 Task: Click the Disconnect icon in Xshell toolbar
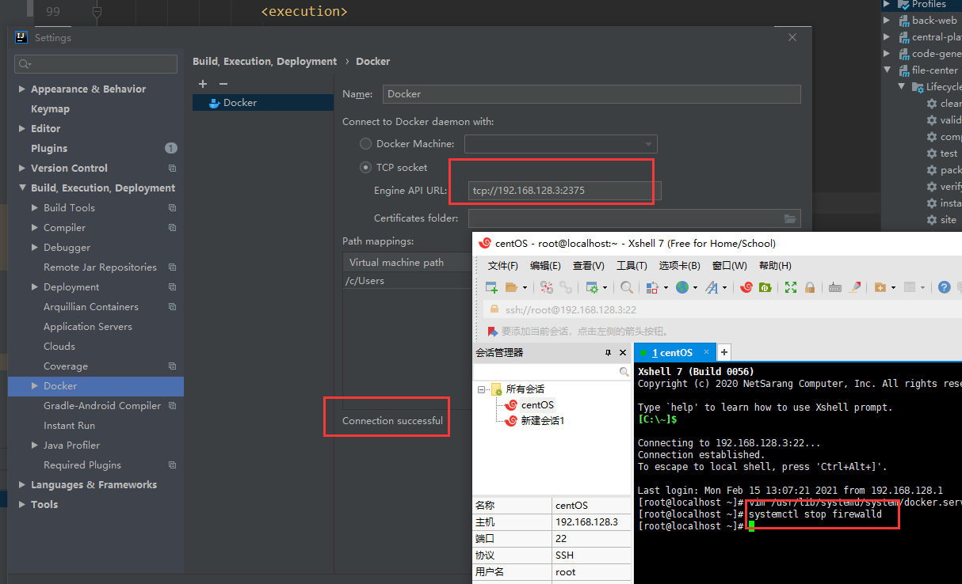coord(546,287)
